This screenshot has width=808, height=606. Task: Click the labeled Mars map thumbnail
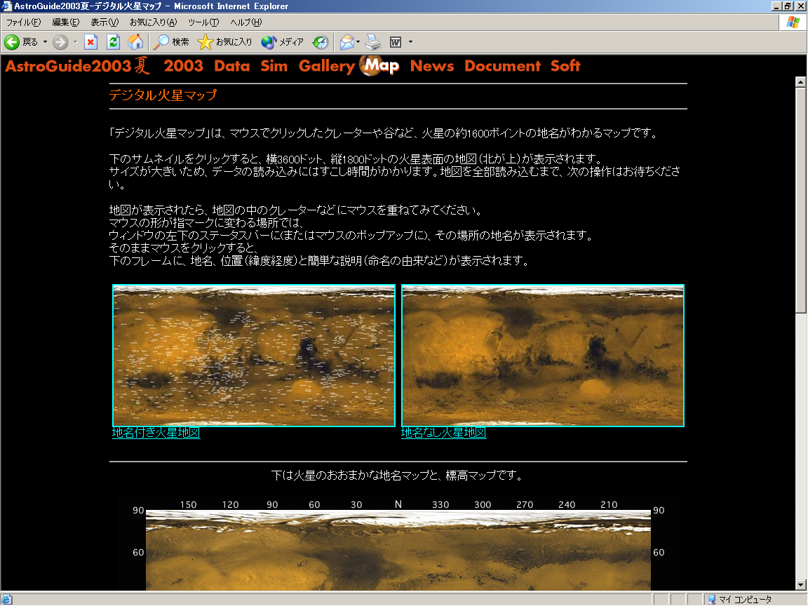254,355
